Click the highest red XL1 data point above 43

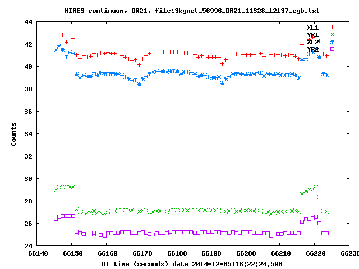point(59,30)
